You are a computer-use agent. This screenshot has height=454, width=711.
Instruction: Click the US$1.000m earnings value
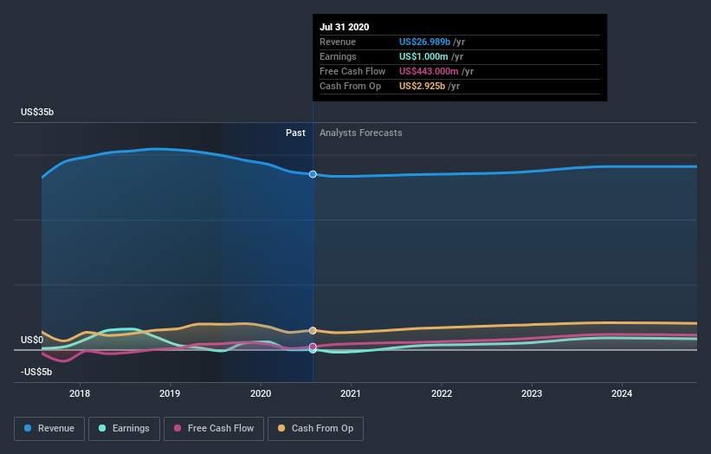(x=423, y=56)
